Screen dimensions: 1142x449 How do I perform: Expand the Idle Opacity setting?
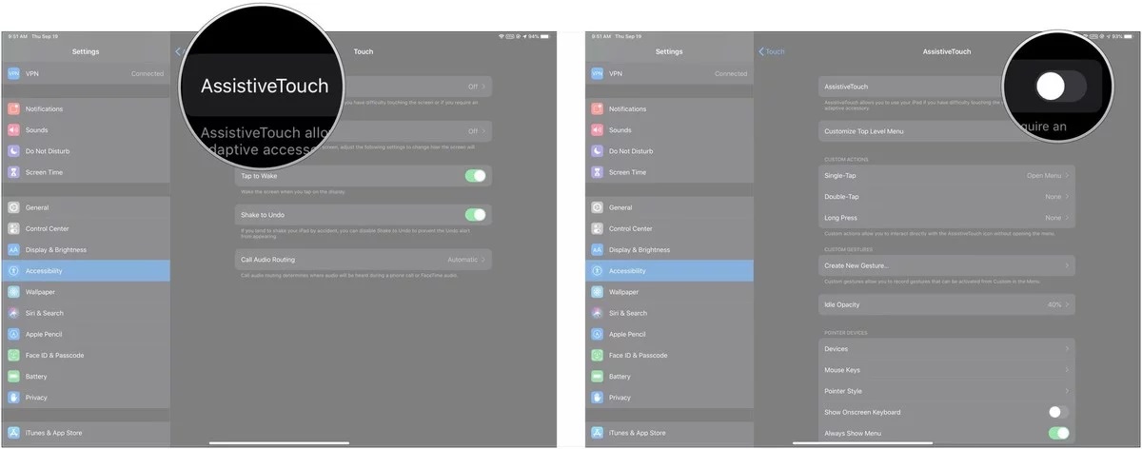[946, 304]
